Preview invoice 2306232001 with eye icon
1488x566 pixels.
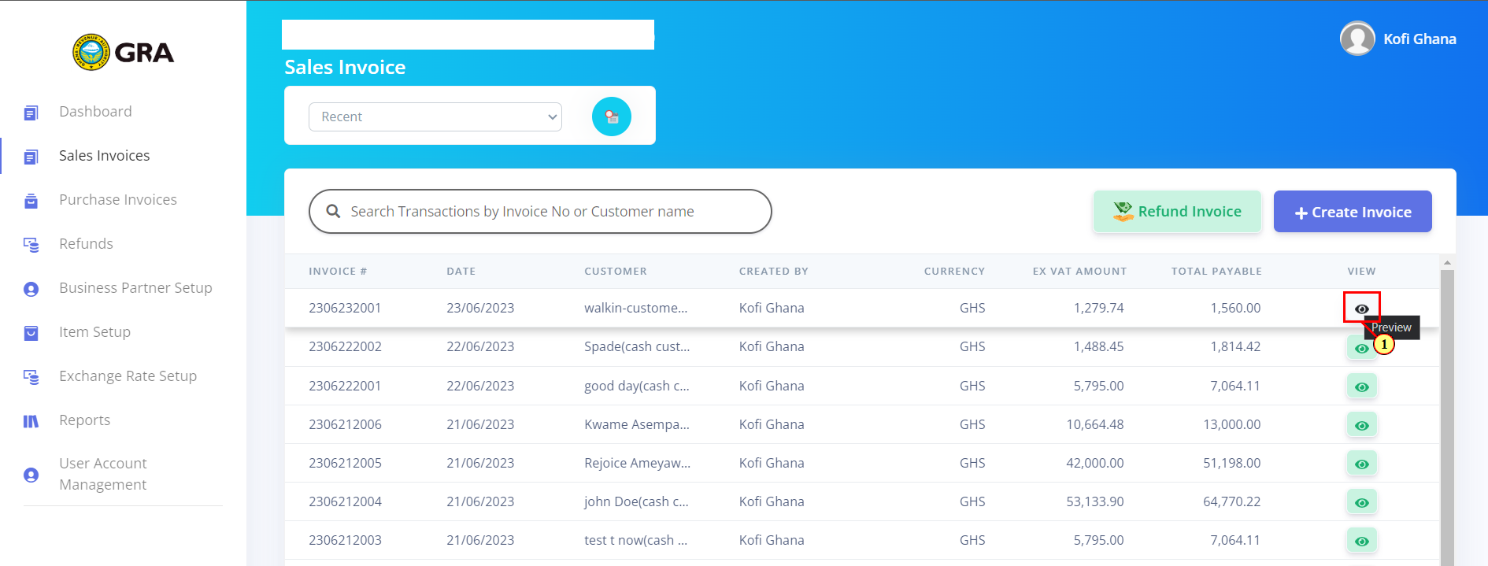1361,309
